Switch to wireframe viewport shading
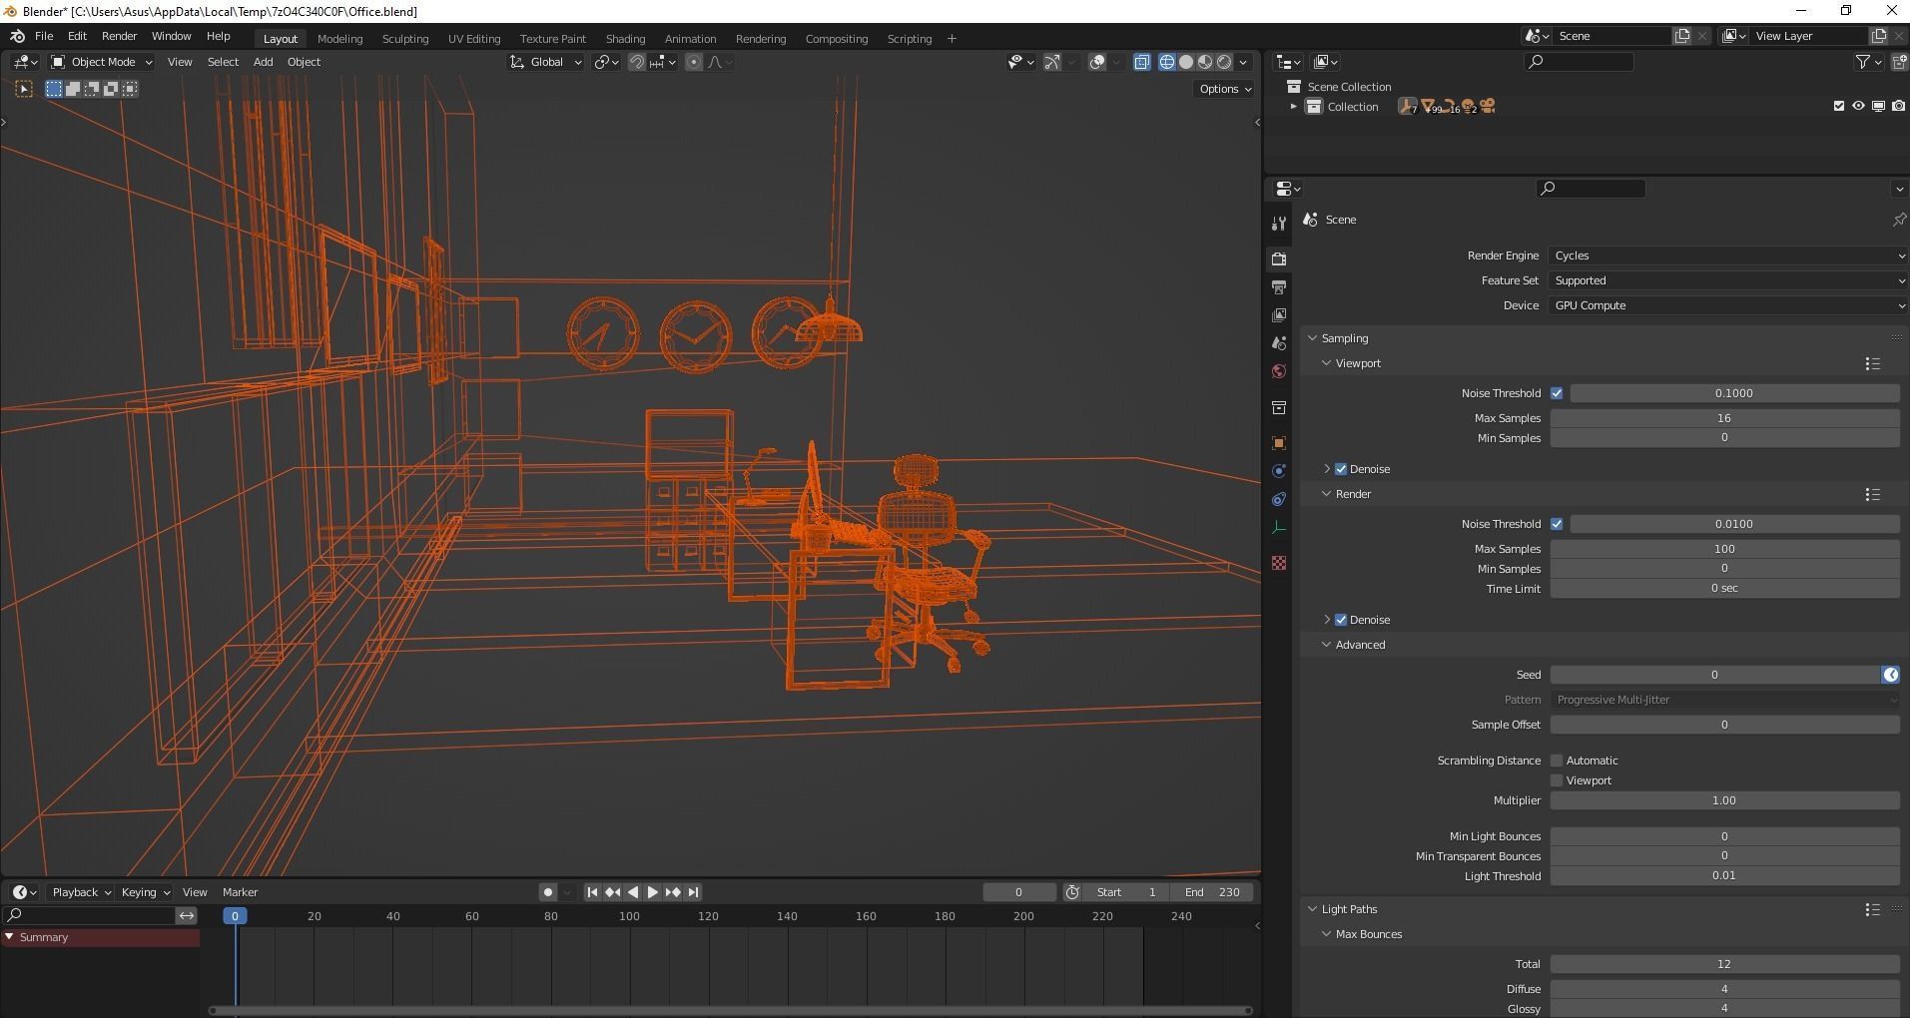Screen dimensions: 1910x1018 coord(1166,62)
